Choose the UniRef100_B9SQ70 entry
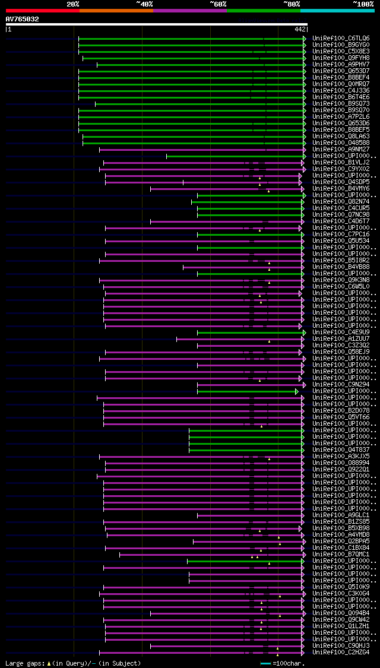 (x=341, y=110)
